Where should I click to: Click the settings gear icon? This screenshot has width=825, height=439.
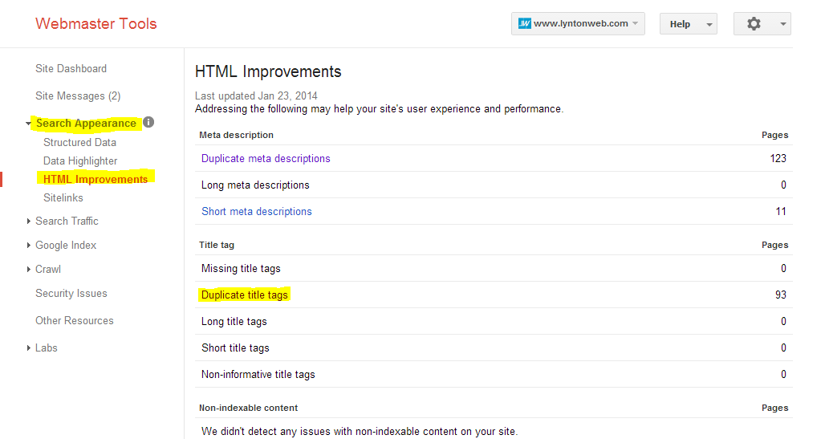click(x=754, y=24)
